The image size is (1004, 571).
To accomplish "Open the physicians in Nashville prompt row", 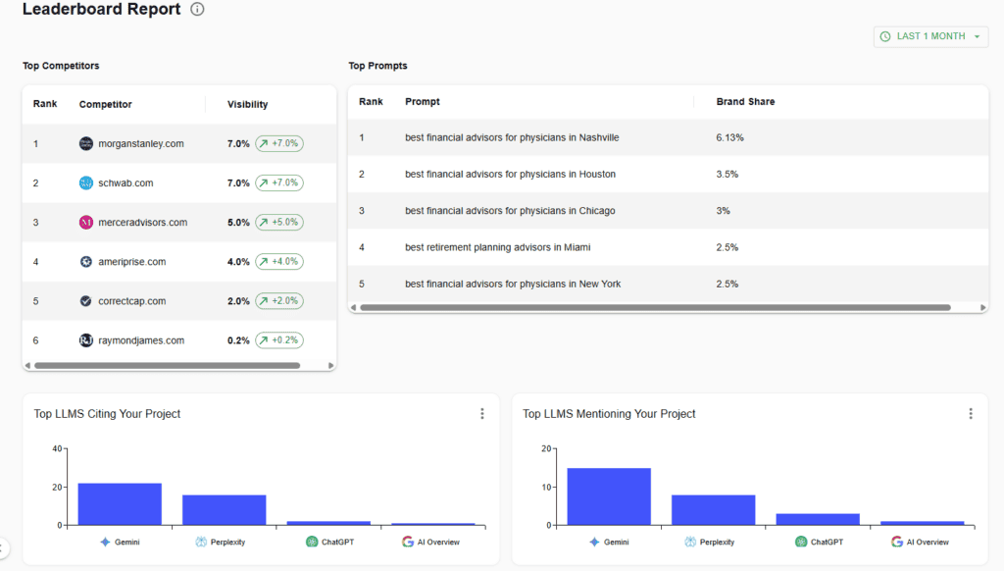I will [x=668, y=137].
